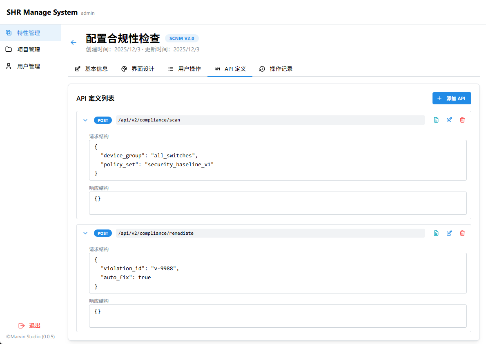The width and height of the screenshot is (486, 344).
Task: Edit the compliance/remediate API entry
Action: pos(449,233)
